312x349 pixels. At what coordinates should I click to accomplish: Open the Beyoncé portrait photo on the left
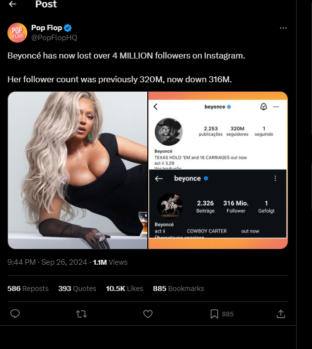[x=77, y=170]
